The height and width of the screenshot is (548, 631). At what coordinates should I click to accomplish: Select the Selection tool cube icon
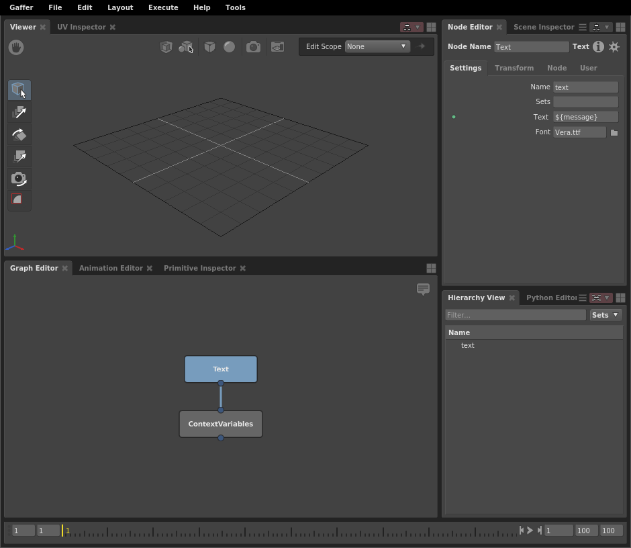[19, 90]
